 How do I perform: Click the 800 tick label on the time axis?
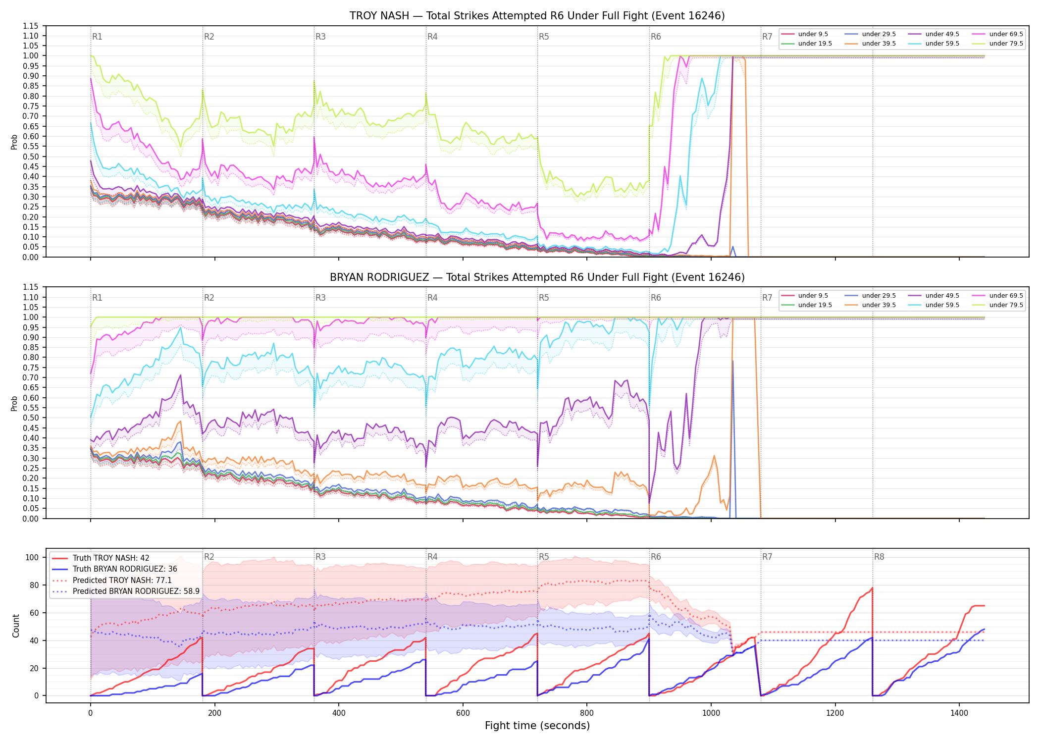[x=587, y=713]
